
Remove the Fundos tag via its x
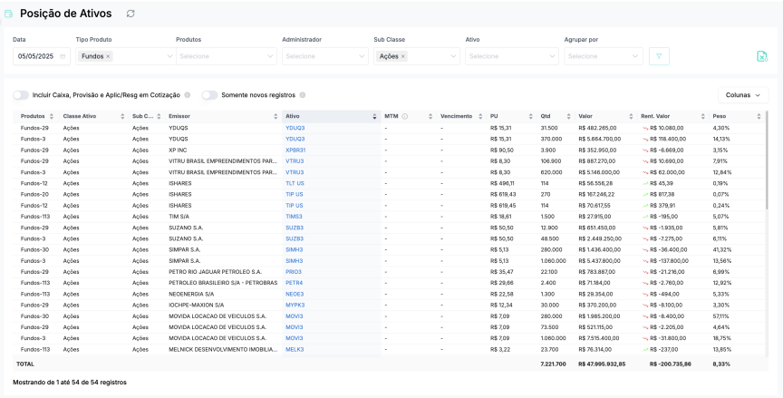click(108, 56)
